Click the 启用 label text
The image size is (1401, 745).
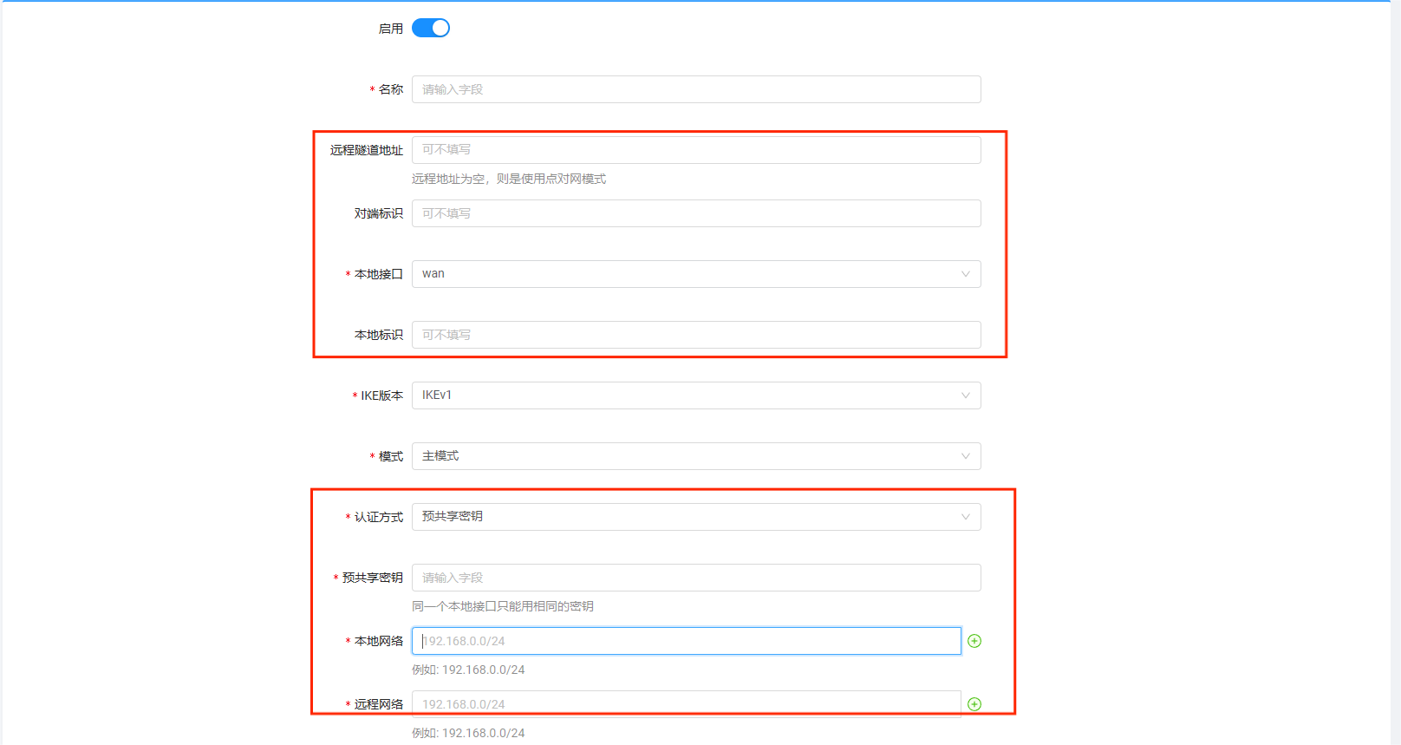[x=390, y=29]
